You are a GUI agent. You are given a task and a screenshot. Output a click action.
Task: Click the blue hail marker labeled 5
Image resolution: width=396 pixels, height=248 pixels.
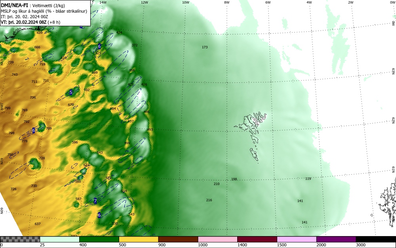coord(71,92)
